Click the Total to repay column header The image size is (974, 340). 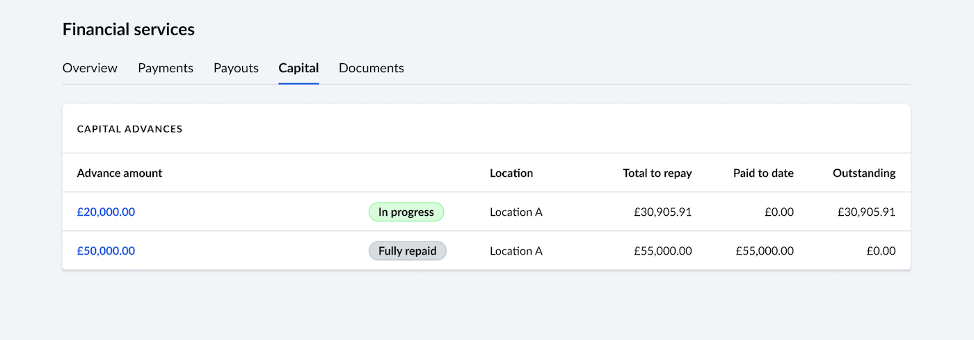[657, 173]
